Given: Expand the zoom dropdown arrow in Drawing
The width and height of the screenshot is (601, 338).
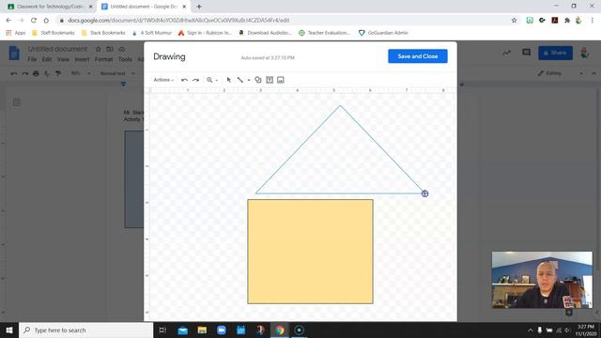Looking at the screenshot, I should click(x=217, y=81).
